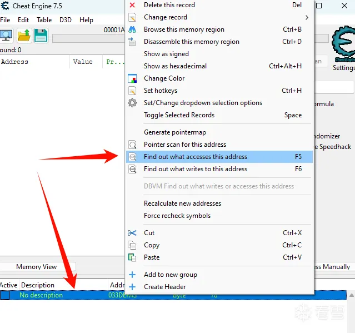Click the gear icon for dropdown selection options
Viewport: 355px width, 333px height.
(x=132, y=103)
